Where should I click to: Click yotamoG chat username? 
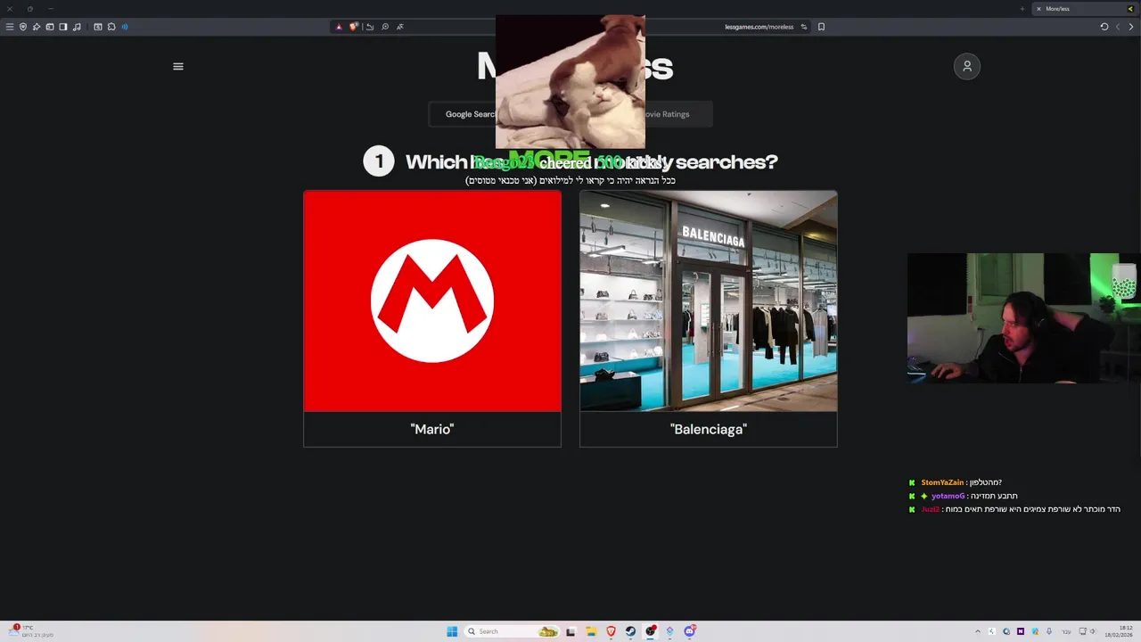948,496
